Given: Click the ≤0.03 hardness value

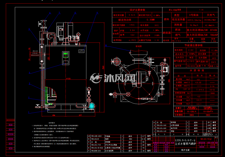Looking at the screenshot, I should click(198, 83).
